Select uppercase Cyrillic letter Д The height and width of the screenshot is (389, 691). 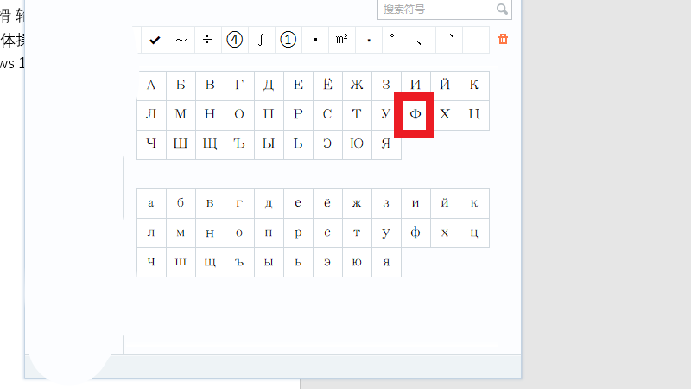(x=269, y=86)
